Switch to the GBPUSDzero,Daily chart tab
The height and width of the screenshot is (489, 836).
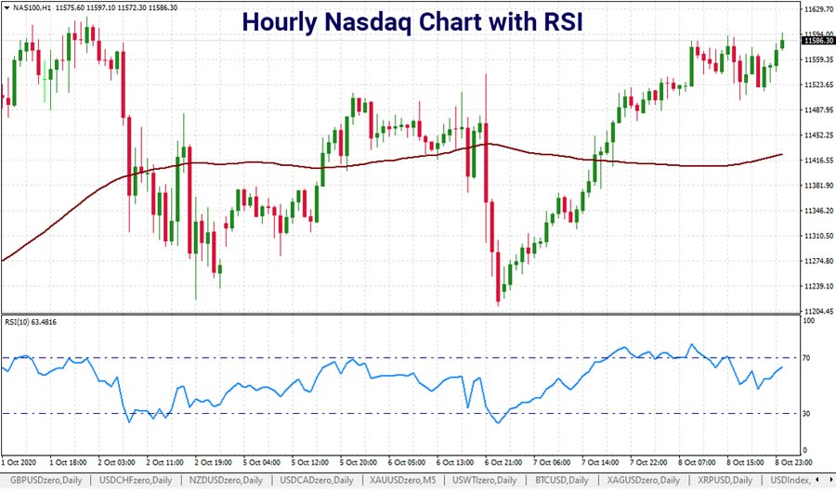(x=46, y=480)
